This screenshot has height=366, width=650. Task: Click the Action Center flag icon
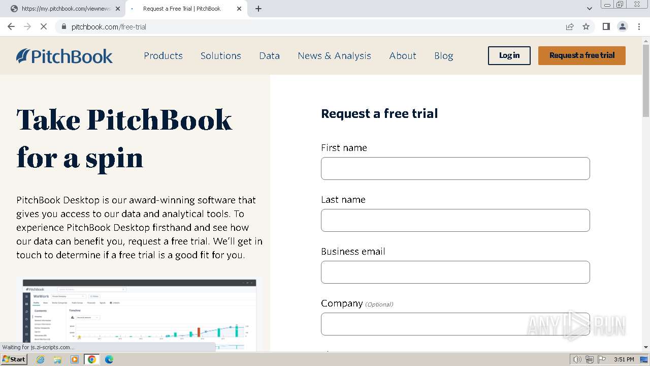[x=601, y=359]
